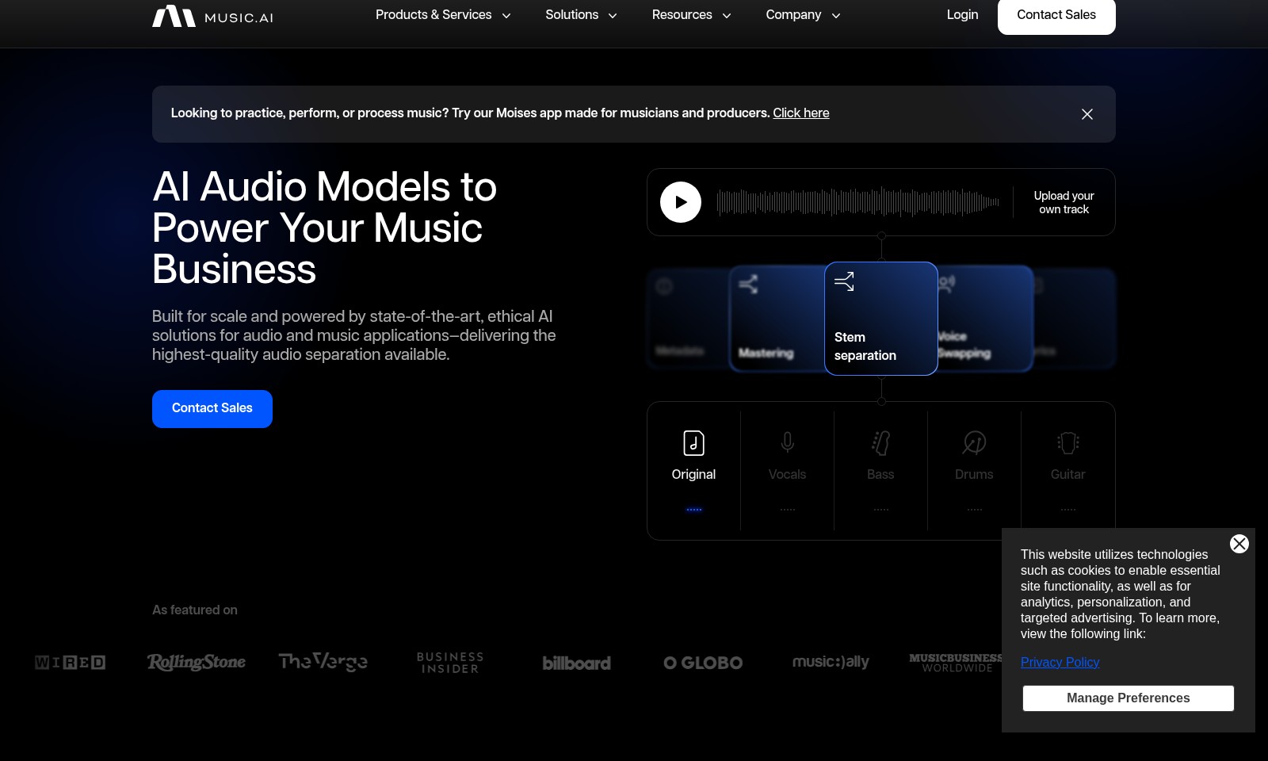Select the blurred Metadata card

tap(688, 319)
